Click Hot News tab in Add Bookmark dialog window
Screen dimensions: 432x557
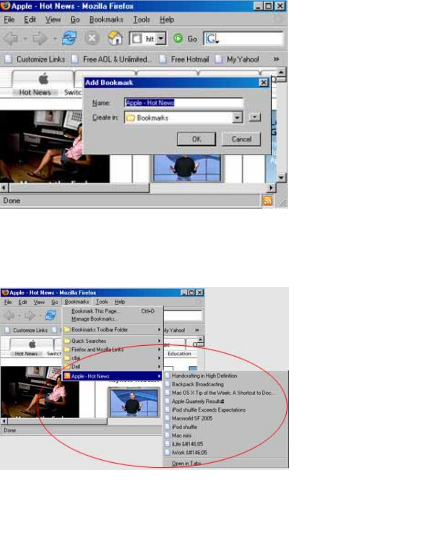pos(35,92)
